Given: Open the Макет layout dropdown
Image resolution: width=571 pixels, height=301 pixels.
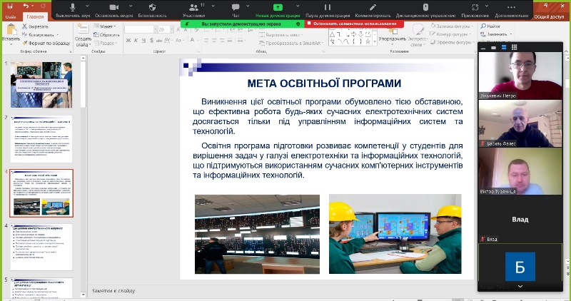Looking at the screenshot, I should [x=104, y=26].
